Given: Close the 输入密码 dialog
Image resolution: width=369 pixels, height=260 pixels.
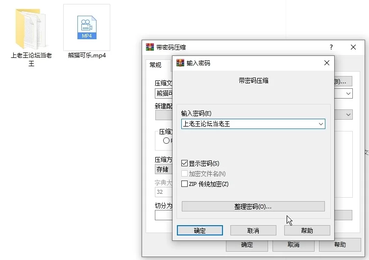Looking at the screenshot, I should (x=327, y=63).
